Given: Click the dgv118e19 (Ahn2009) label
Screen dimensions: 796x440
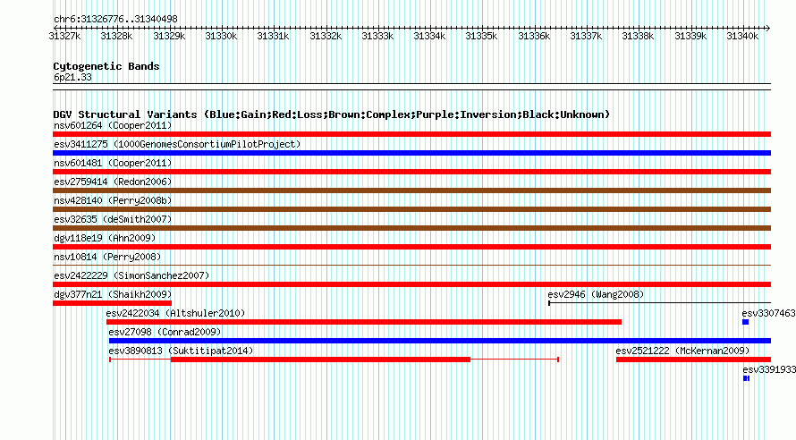Looking at the screenshot, I should point(105,238).
